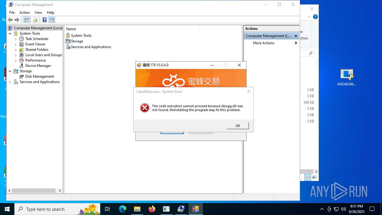Expand the Shared Folders node

[16, 50]
